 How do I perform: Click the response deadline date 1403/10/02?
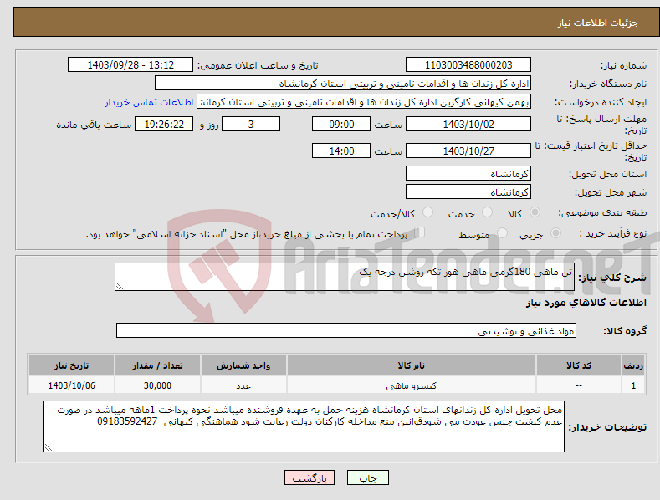click(x=468, y=124)
